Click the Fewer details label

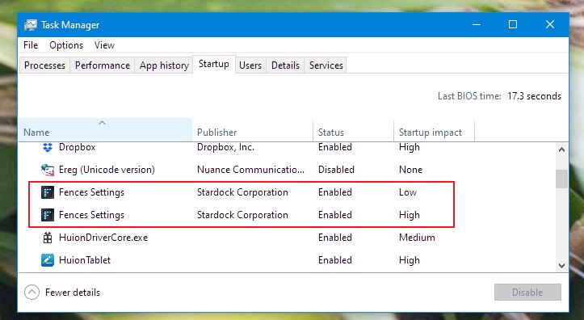coord(73,293)
